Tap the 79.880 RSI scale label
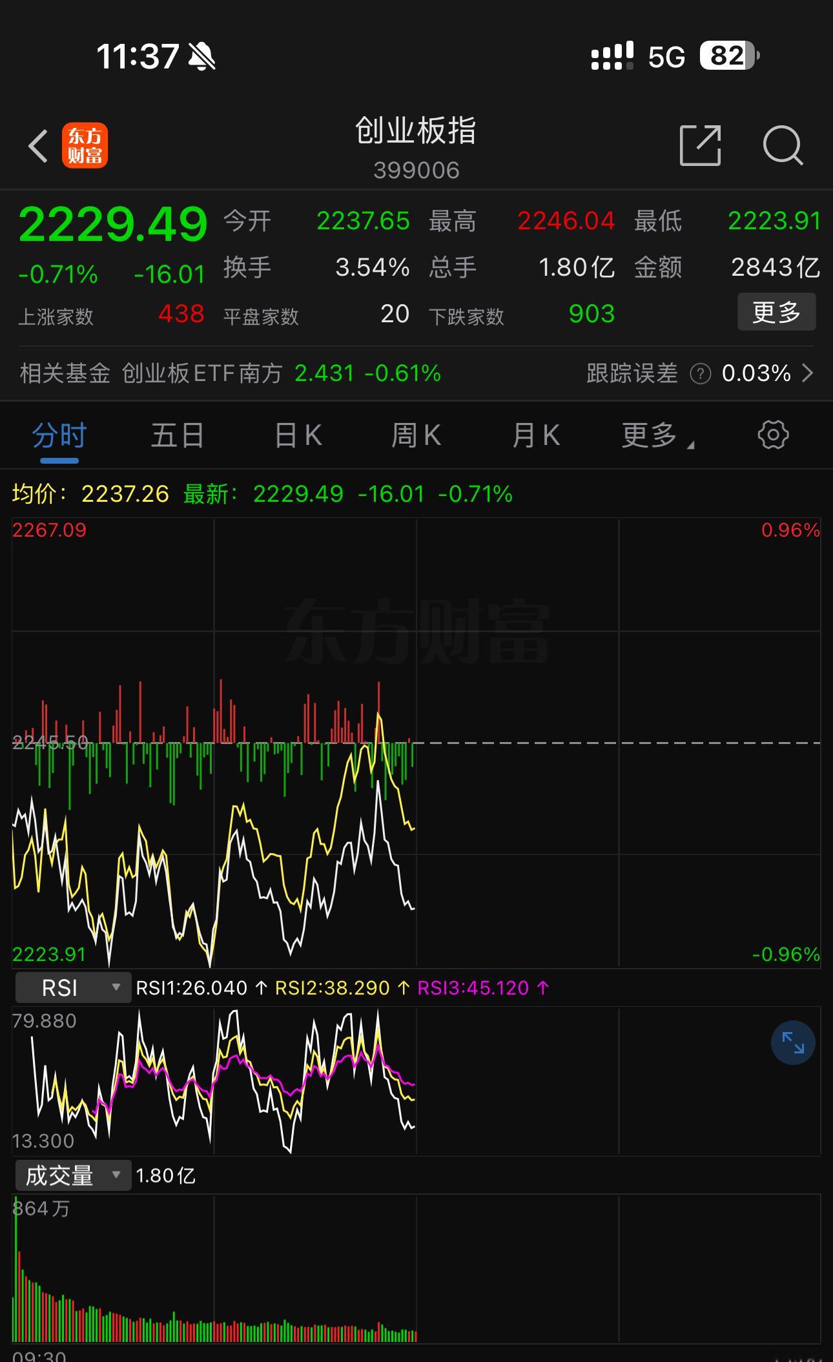This screenshot has width=833, height=1362. click(44, 1020)
